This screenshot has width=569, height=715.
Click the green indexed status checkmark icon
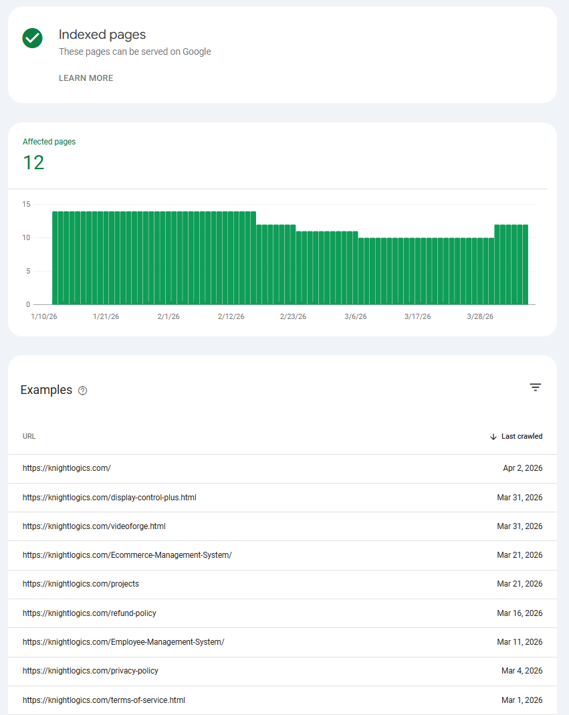pyautogui.click(x=31, y=38)
